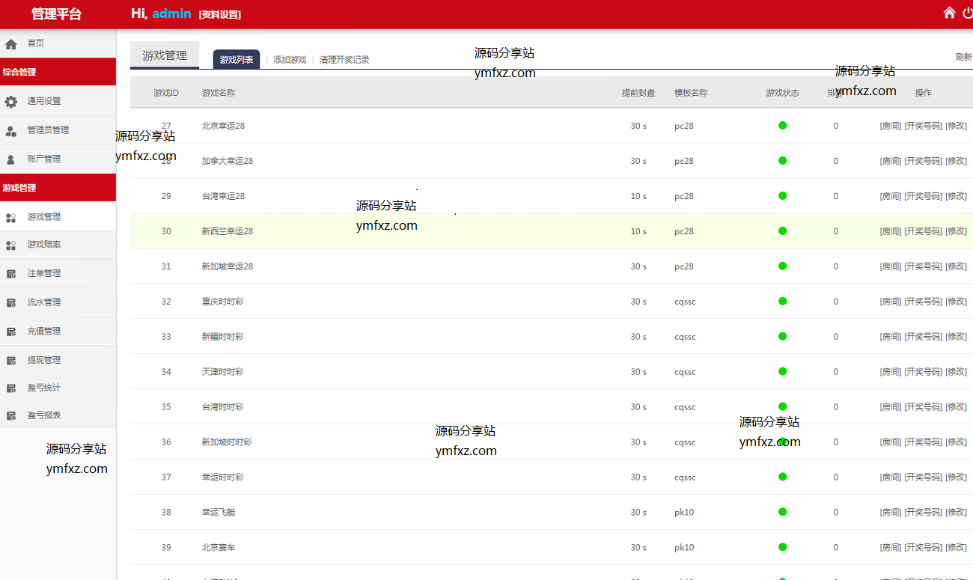
Task: Click the 管理员管理 sidebar icon
Action: tap(11, 130)
